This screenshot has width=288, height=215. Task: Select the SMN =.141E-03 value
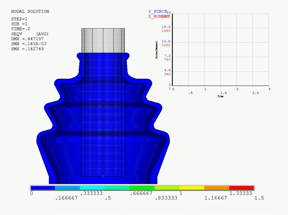point(29,44)
